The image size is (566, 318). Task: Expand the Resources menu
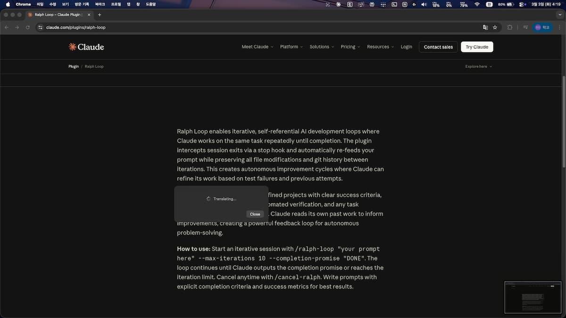coord(380,47)
